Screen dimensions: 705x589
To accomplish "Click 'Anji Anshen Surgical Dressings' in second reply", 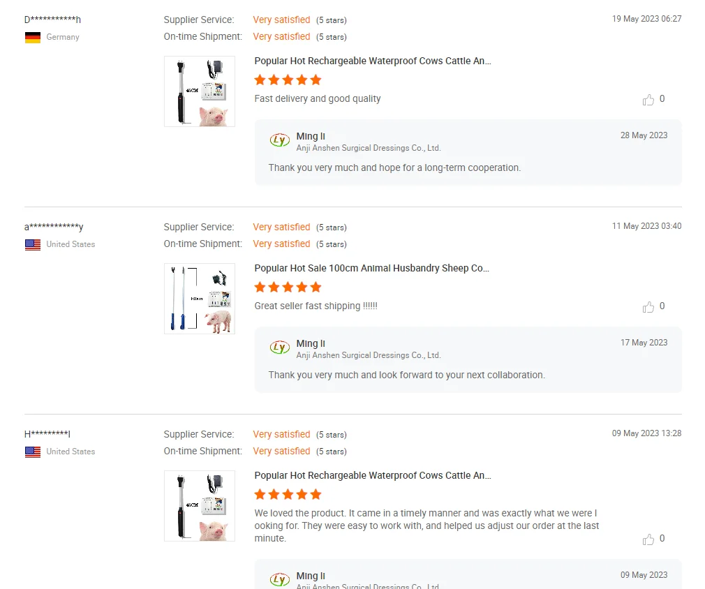I will click(x=369, y=355).
